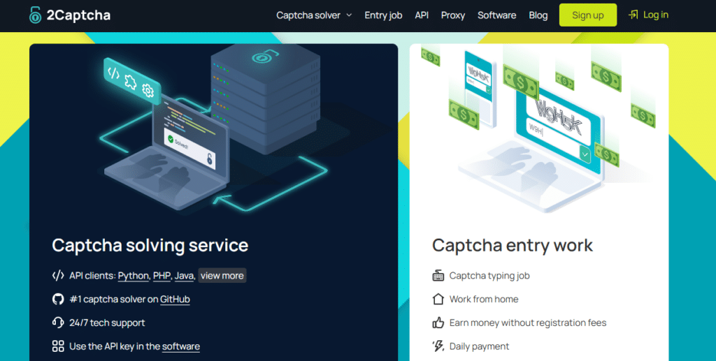The height and width of the screenshot is (361, 716).
Task: Click the software link in API key line
Action: point(181,346)
